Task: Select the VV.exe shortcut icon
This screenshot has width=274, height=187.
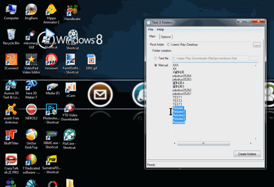Action: tap(72, 40)
